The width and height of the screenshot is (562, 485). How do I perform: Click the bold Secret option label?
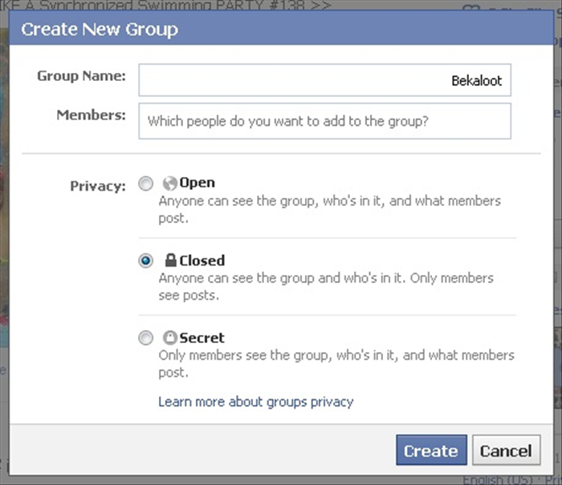[202, 337]
